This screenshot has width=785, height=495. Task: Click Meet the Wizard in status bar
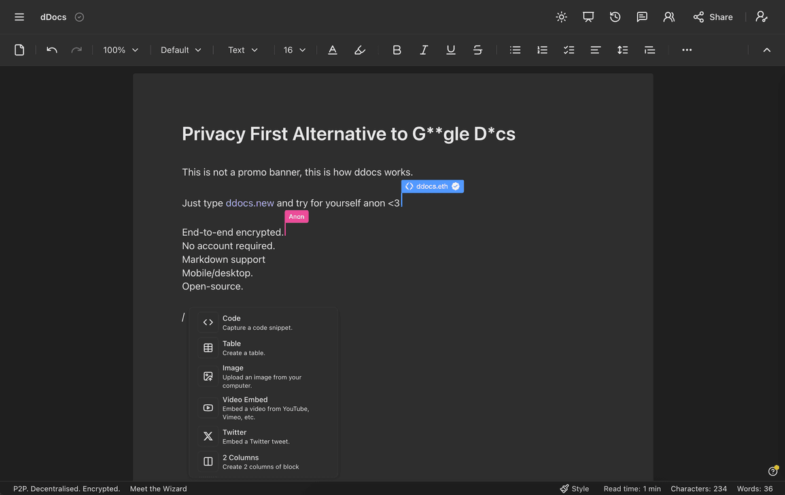(158, 488)
